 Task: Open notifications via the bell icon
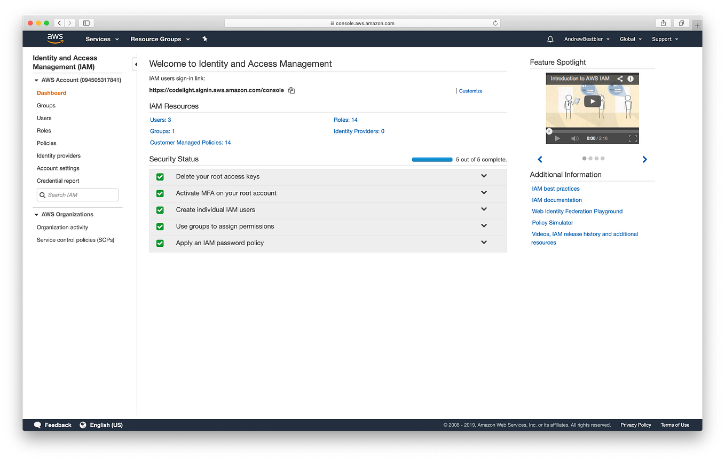[550, 38]
